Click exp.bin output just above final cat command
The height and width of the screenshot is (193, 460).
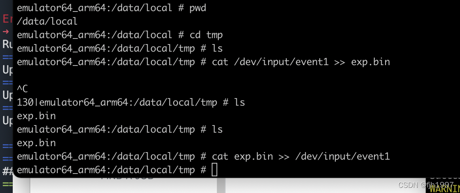pyautogui.click(x=36, y=143)
